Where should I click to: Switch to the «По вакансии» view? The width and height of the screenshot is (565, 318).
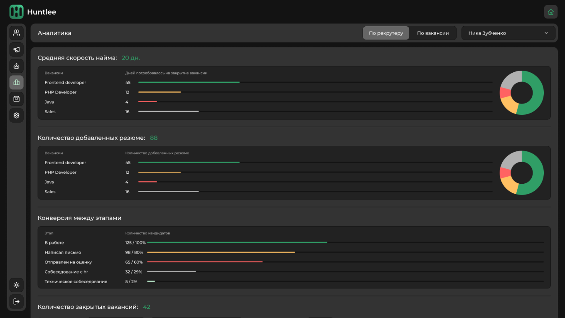pos(433,33)
